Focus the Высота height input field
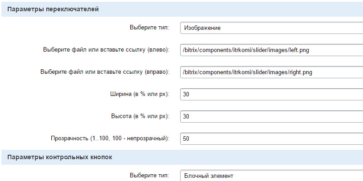 271,116
